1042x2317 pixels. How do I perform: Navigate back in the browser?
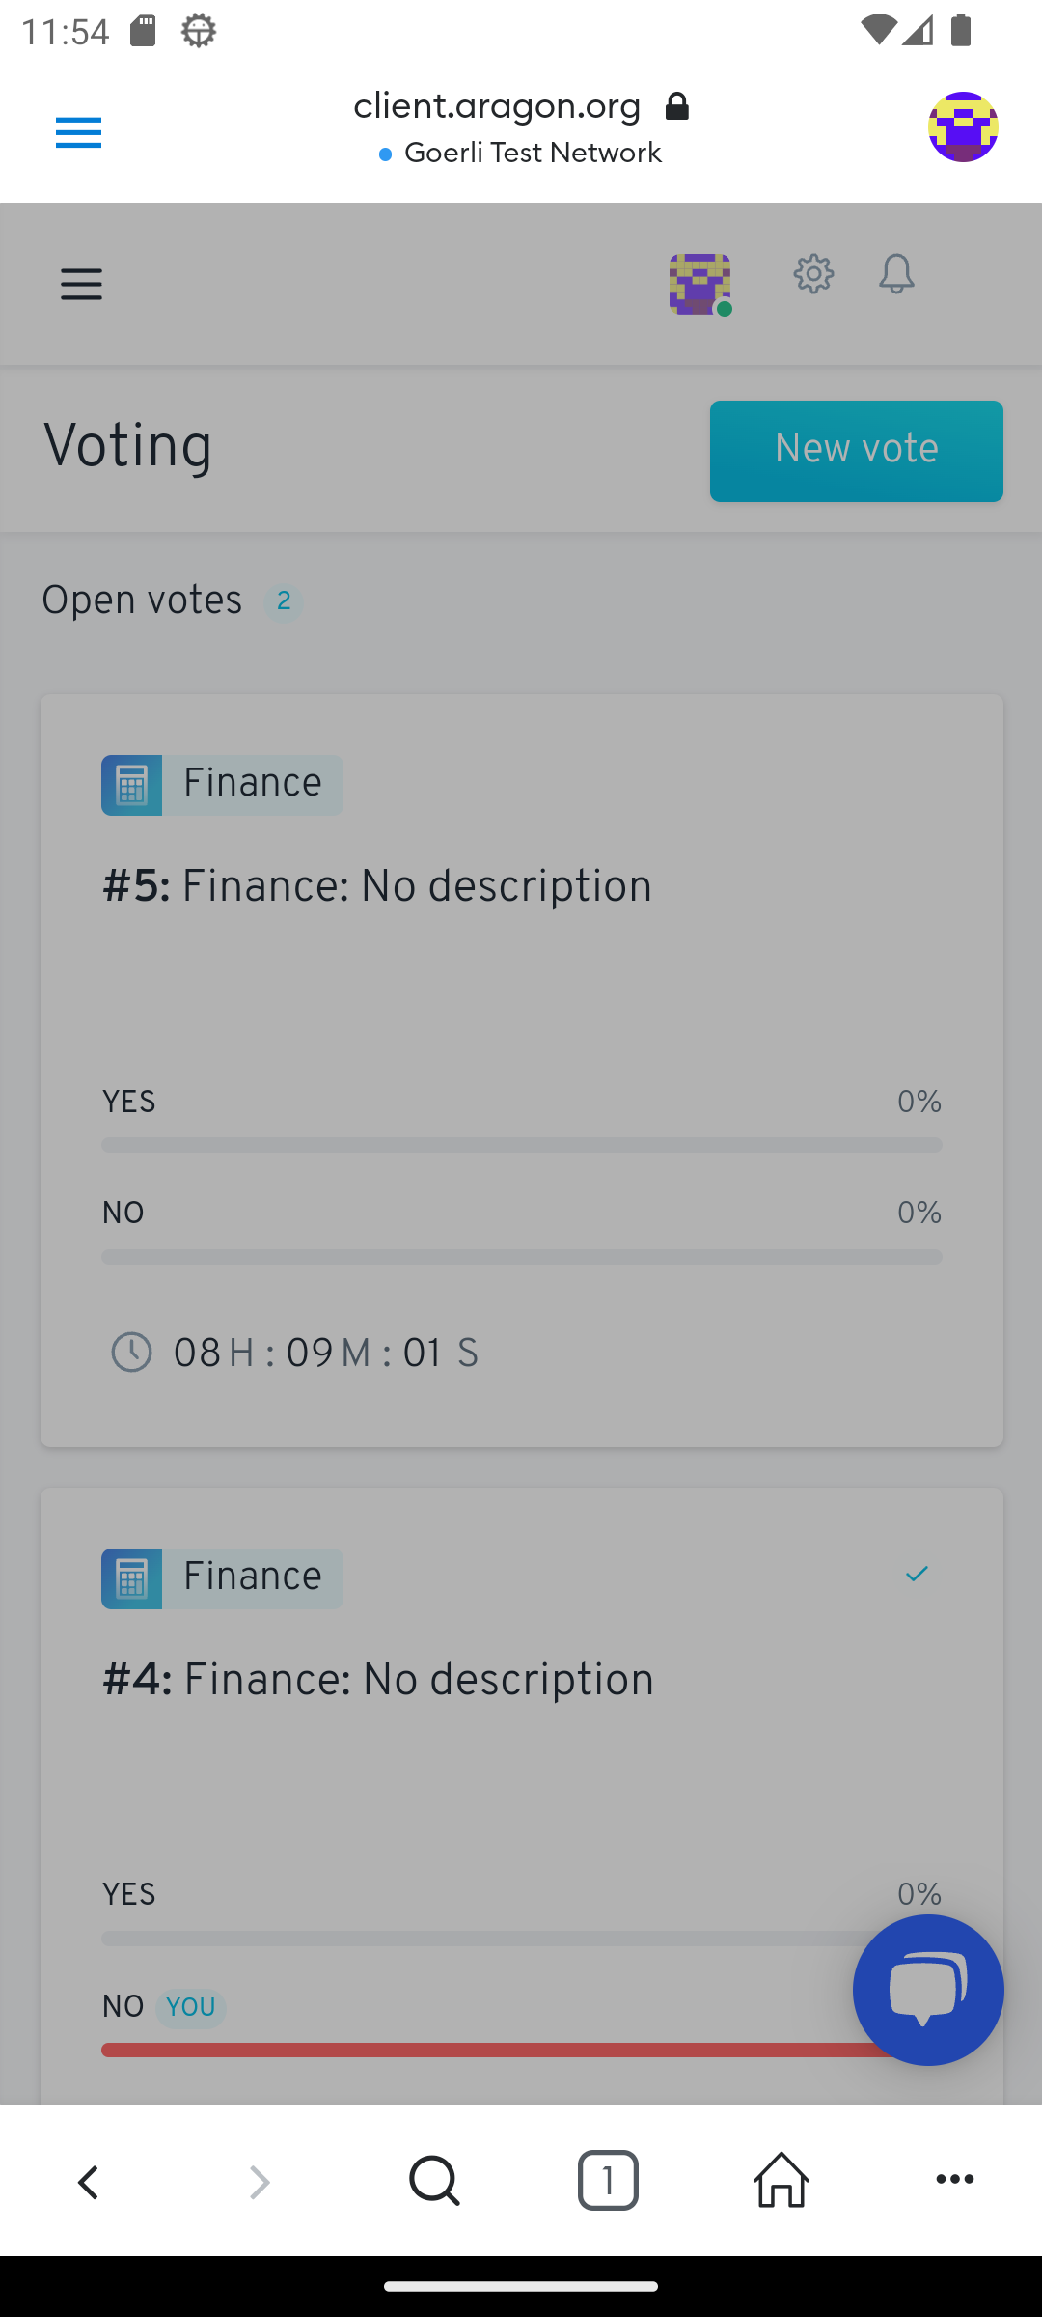coord(89,2181)
